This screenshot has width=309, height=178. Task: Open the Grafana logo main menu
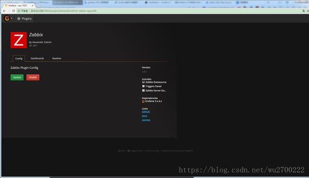click(7, 18)
